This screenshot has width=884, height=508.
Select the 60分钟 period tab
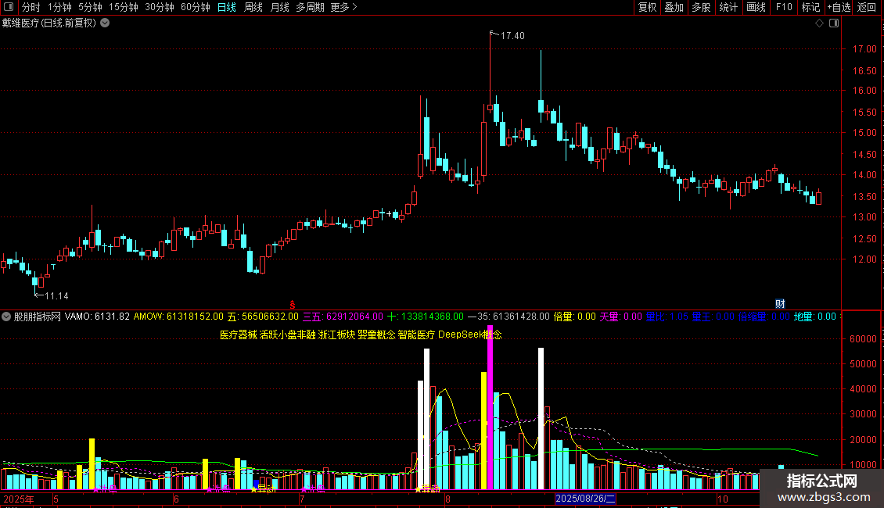[196, 7]
